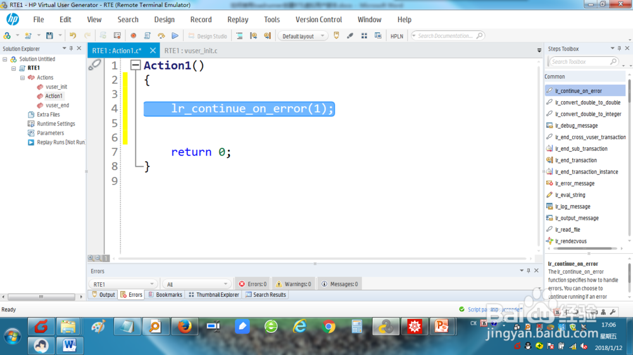Open the Tools menu
This screenshot has width=633, height=355.
pyautogui.click(x=272, y=20)
